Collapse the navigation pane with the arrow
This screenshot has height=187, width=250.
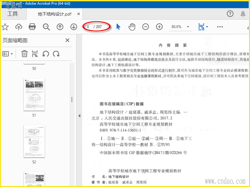[79, 116]
